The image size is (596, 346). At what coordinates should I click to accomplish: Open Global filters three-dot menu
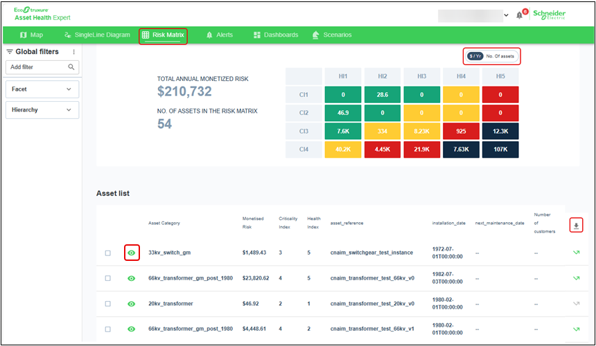point(73,52)
